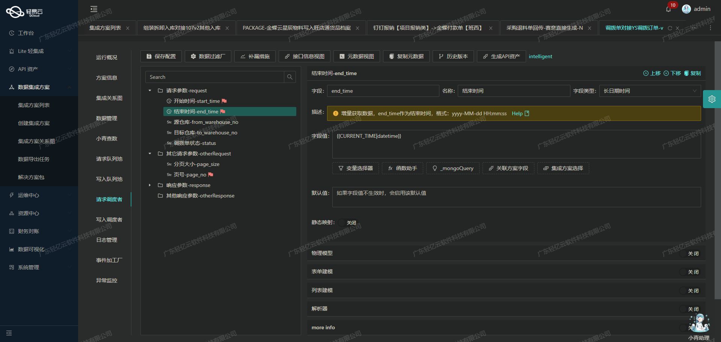The height and width of the screenshot is (342, 721).
Task: Copy the field using 复制
Action: click(692, 73)
